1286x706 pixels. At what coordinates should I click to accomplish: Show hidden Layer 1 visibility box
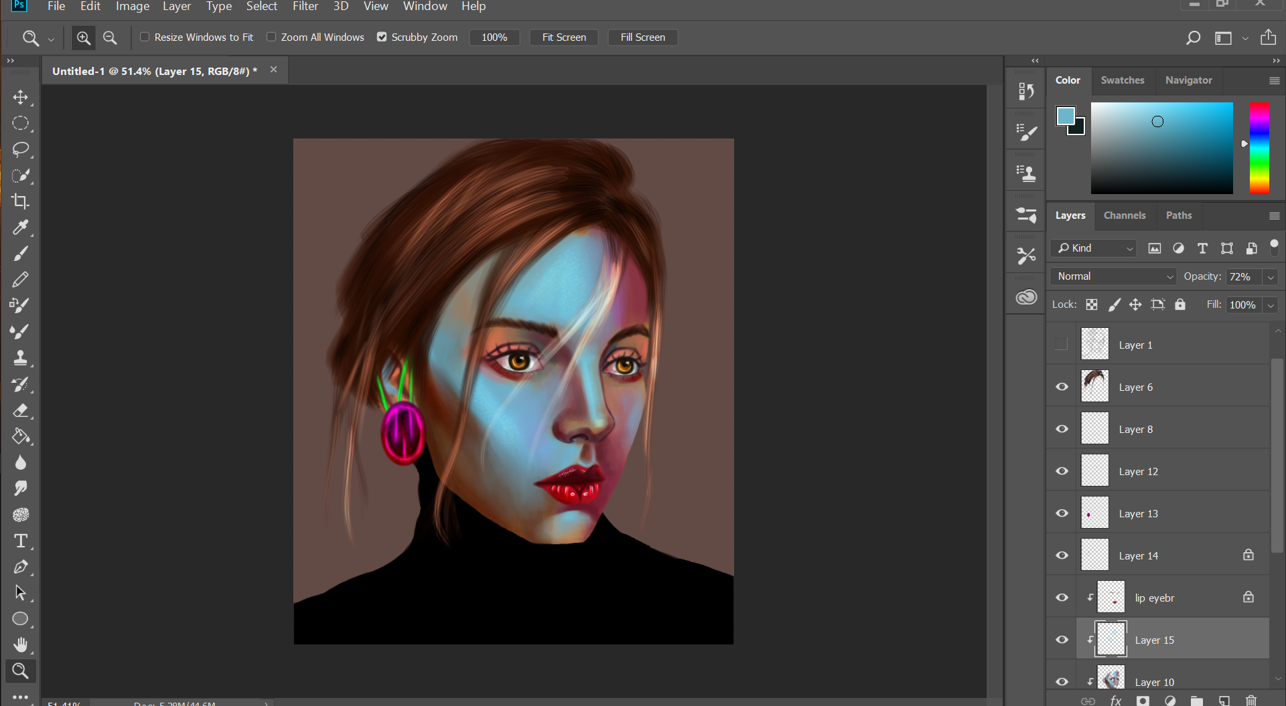pos(1062,344)
